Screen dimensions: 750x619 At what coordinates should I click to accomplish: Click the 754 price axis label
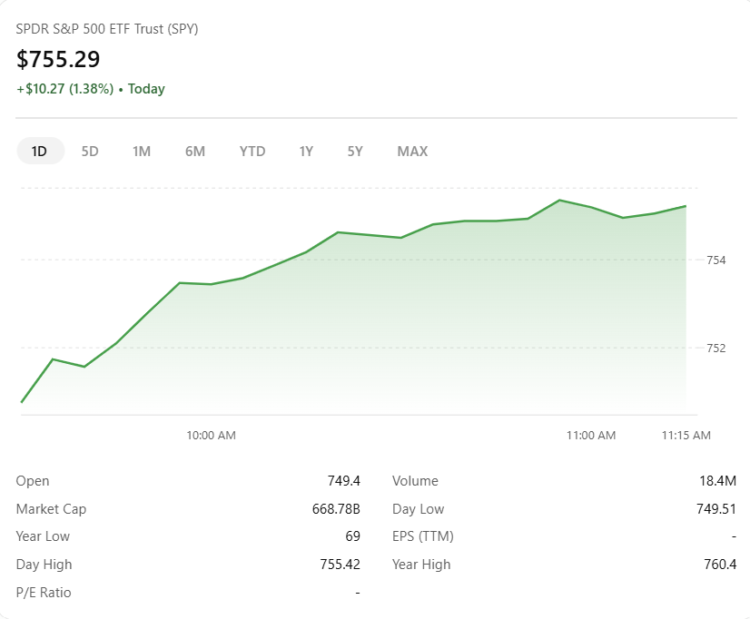[x=716, y=260]
